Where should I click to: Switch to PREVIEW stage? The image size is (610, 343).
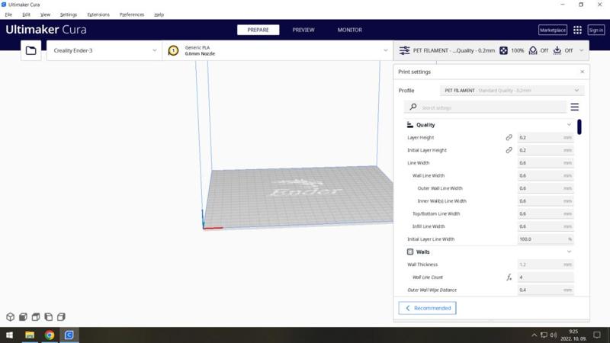pos(303,30)
